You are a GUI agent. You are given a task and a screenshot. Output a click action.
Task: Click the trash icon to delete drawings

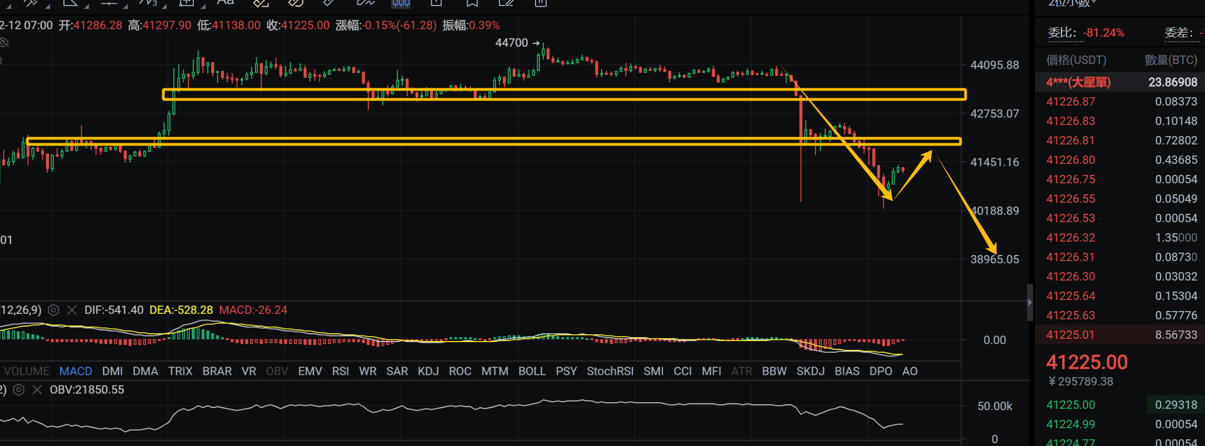pos(541,3)
